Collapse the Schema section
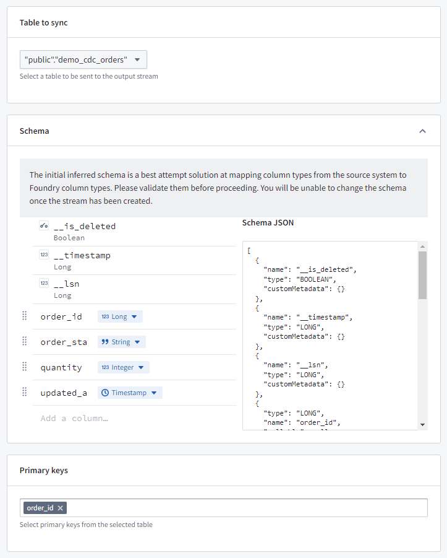The width and height of the screenshot is (447, 558). coord(422,131)
